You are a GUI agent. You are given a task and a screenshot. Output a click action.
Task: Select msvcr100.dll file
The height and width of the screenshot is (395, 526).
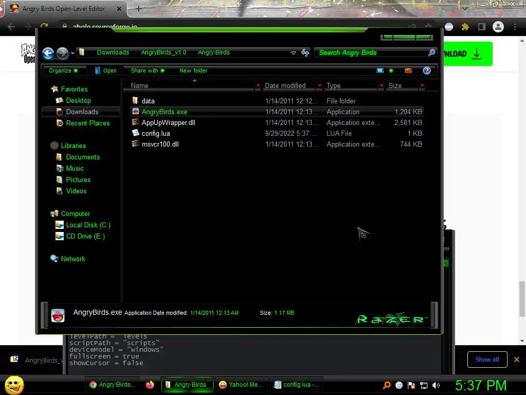coord(277,144)
